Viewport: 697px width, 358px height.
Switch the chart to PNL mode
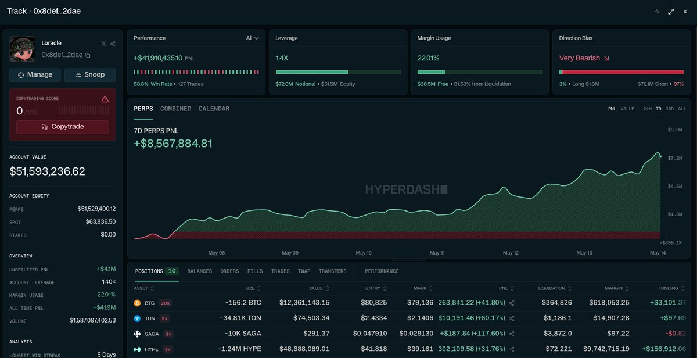click(612, 109)
